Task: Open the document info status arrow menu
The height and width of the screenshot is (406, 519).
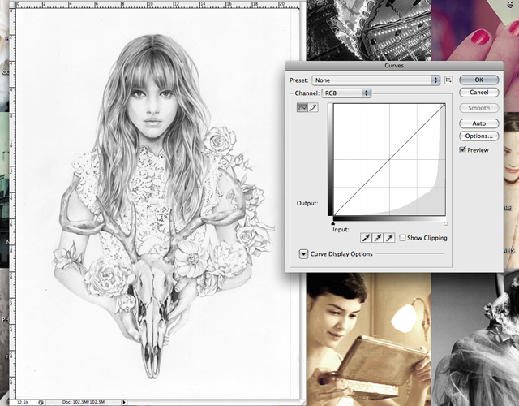Action: [123, 401]
